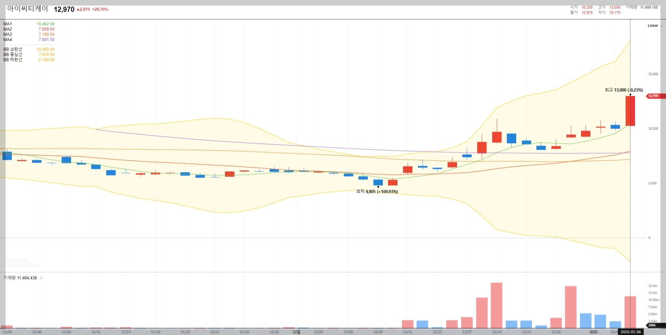Viewport: 666px width, 335px height.
Task: Click the 15,000 price axis label
Action: tap(653, 74)
